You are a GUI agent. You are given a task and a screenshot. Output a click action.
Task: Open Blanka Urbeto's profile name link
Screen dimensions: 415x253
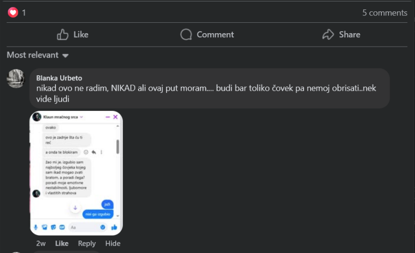click(x=59, y=78)
